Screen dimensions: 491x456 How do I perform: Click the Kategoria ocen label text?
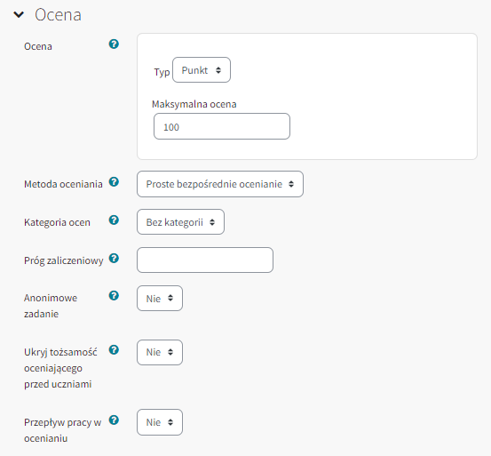click(x=57, y=222)
